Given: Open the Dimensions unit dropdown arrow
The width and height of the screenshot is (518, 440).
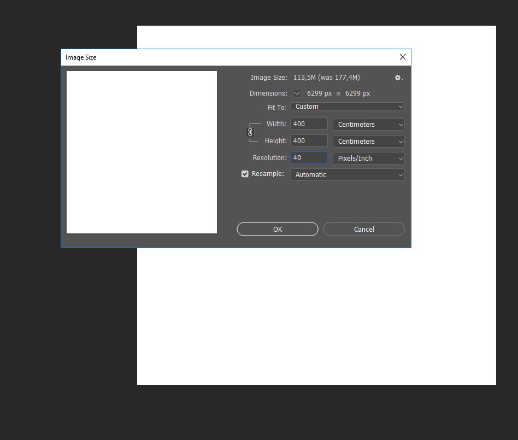Looking at the screenshot, I should 297,93.
